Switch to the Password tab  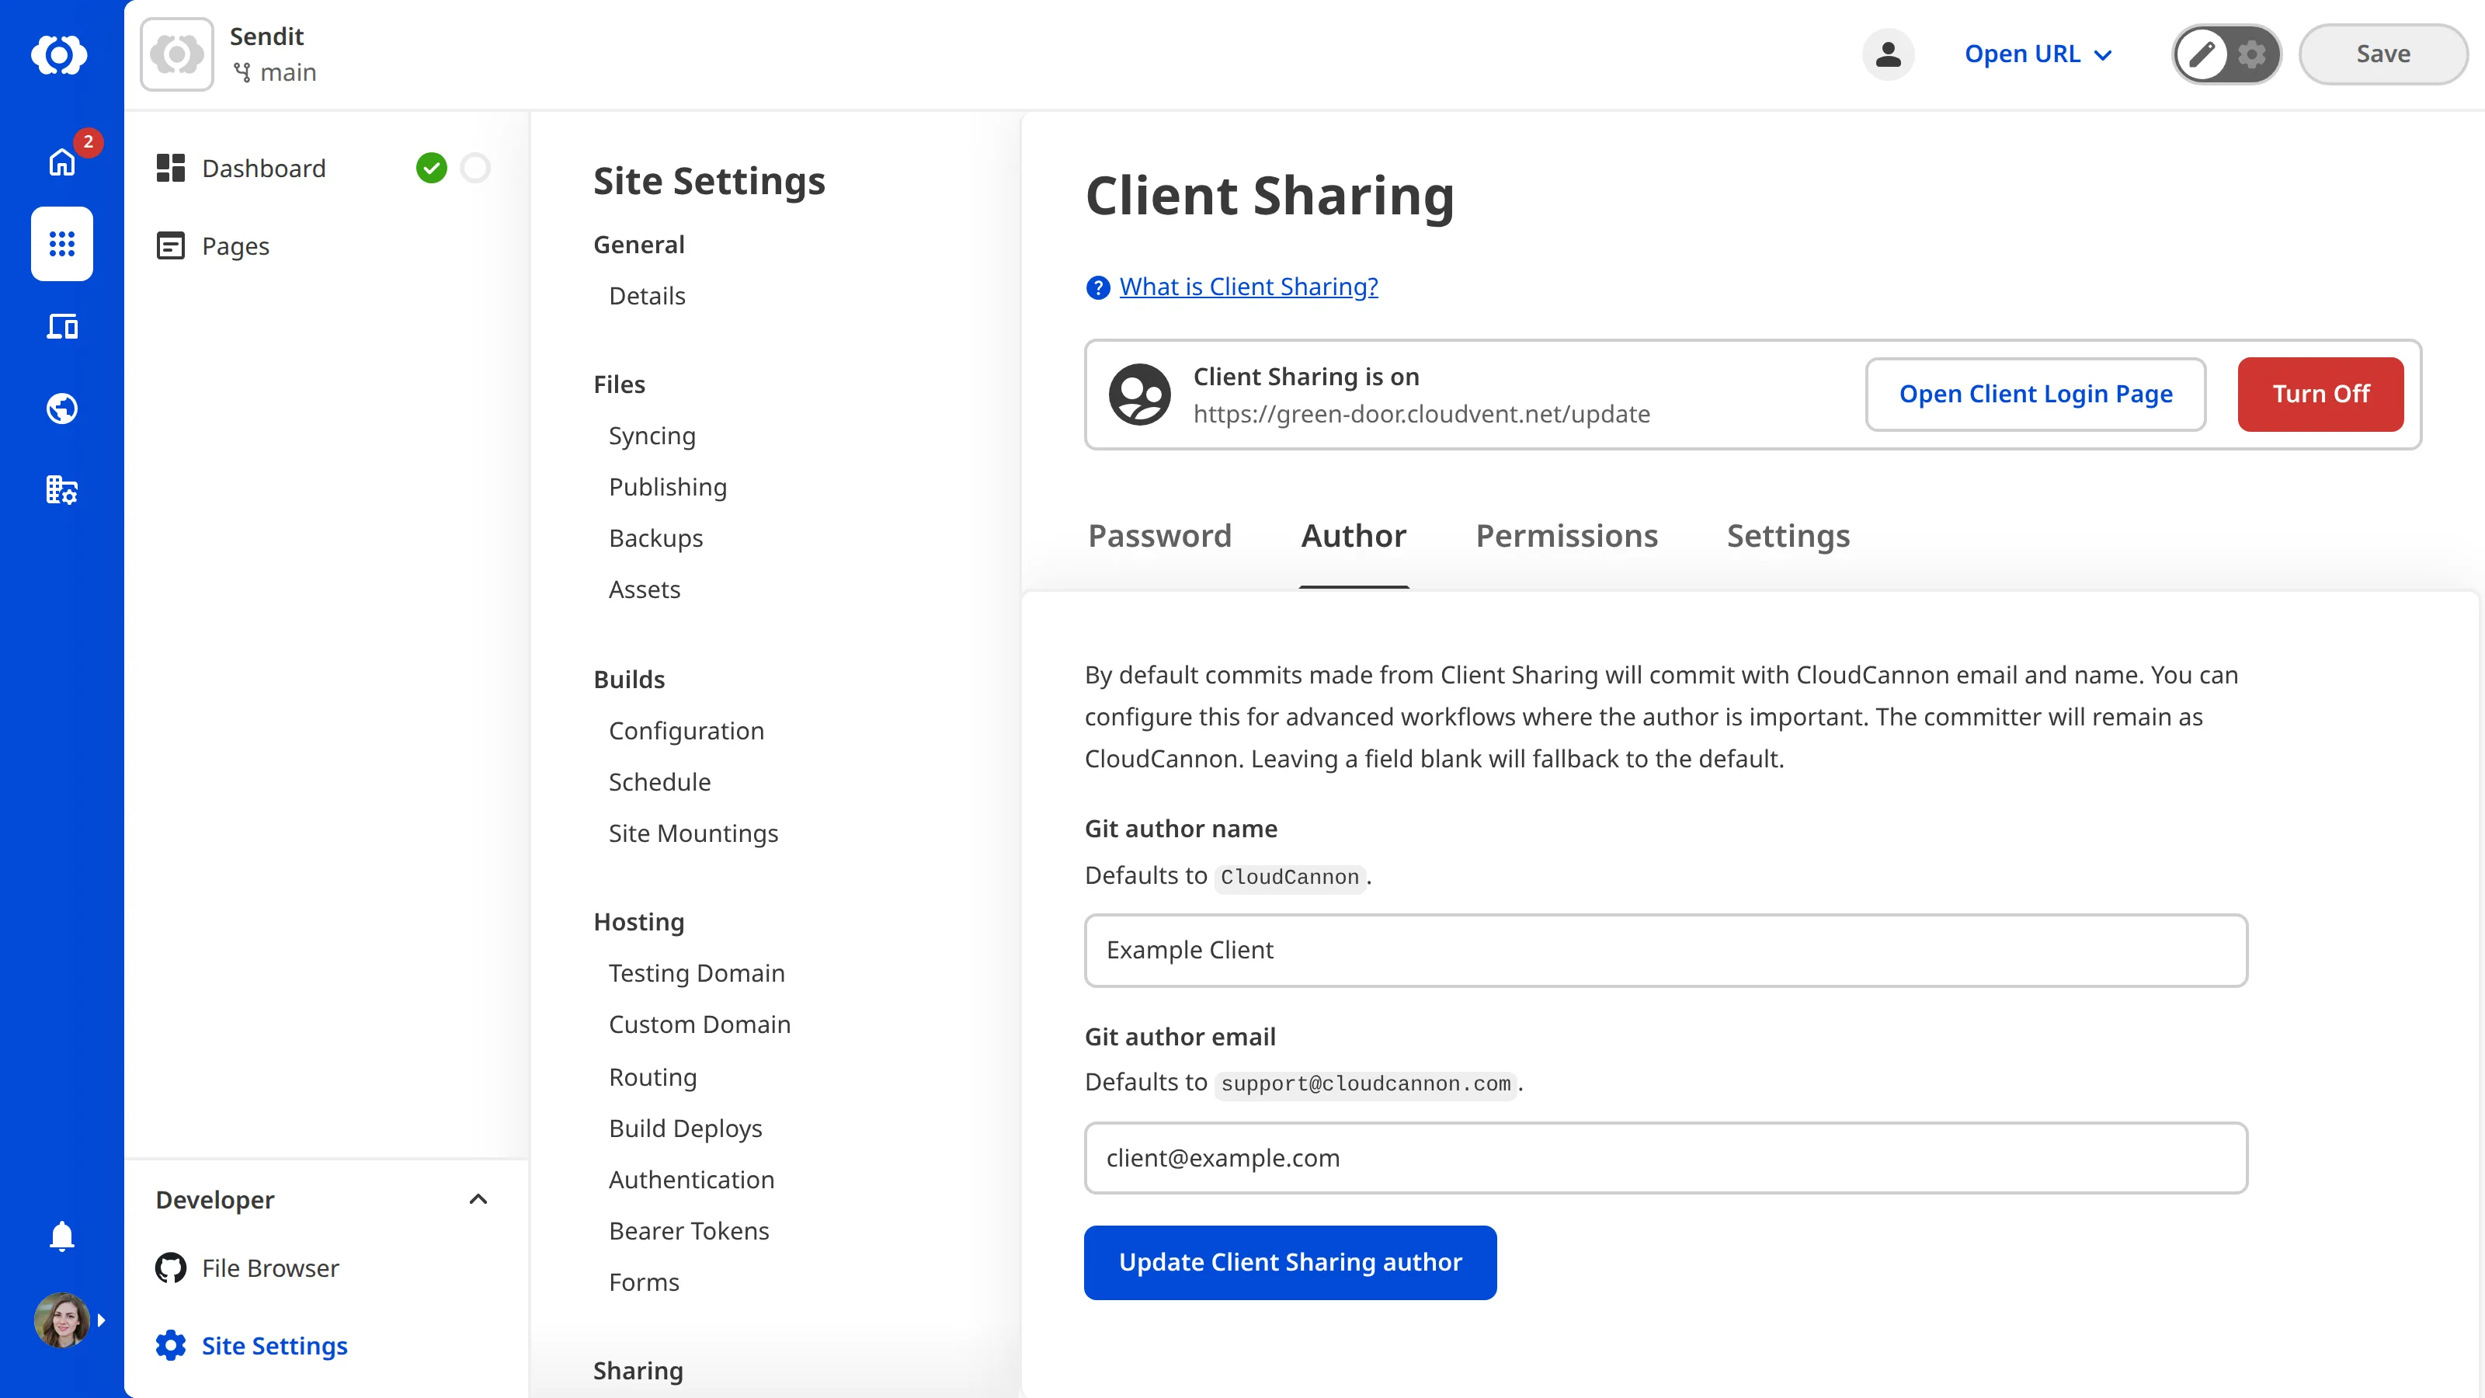(1159, 537)
